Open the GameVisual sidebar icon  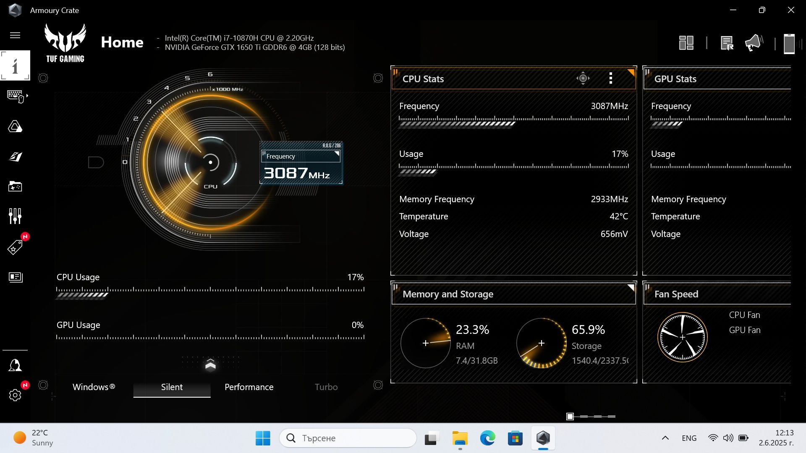pos(15,156)
